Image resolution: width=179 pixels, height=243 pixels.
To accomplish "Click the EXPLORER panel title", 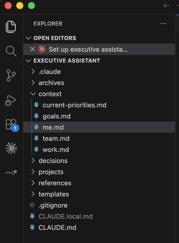I will coord(48,24).
